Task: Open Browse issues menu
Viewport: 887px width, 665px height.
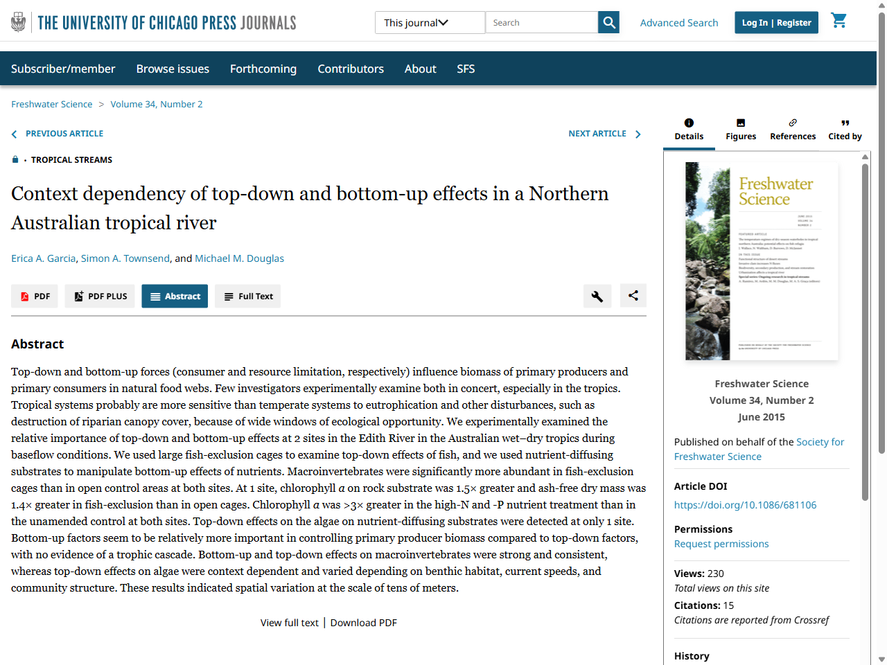Action: 173,69
